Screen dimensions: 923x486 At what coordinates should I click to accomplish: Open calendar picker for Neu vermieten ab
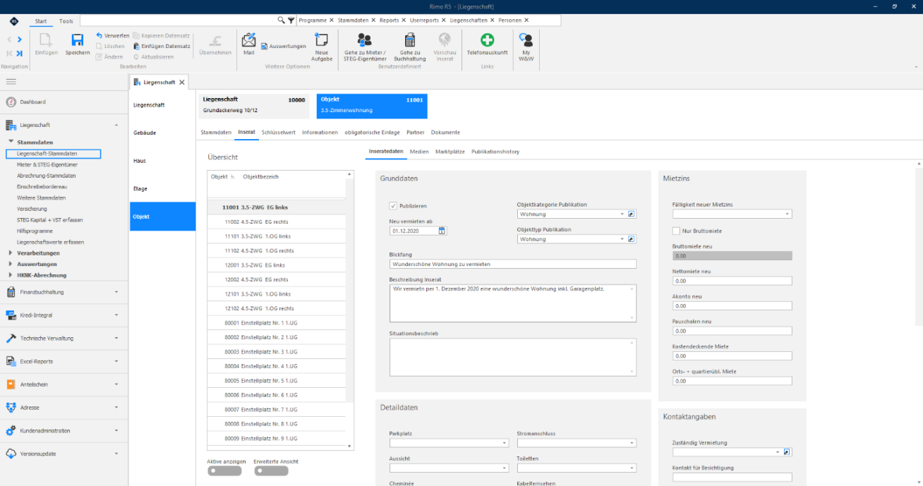[442, 230]
